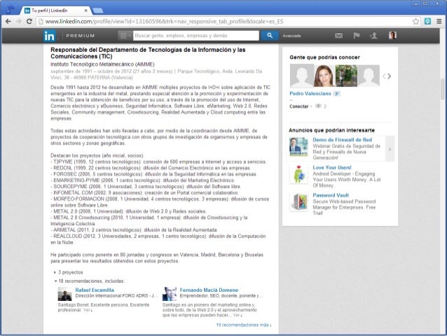Click Conectar under Pedro Valenciano
The image size is (447, 336).
coord(298,107)
